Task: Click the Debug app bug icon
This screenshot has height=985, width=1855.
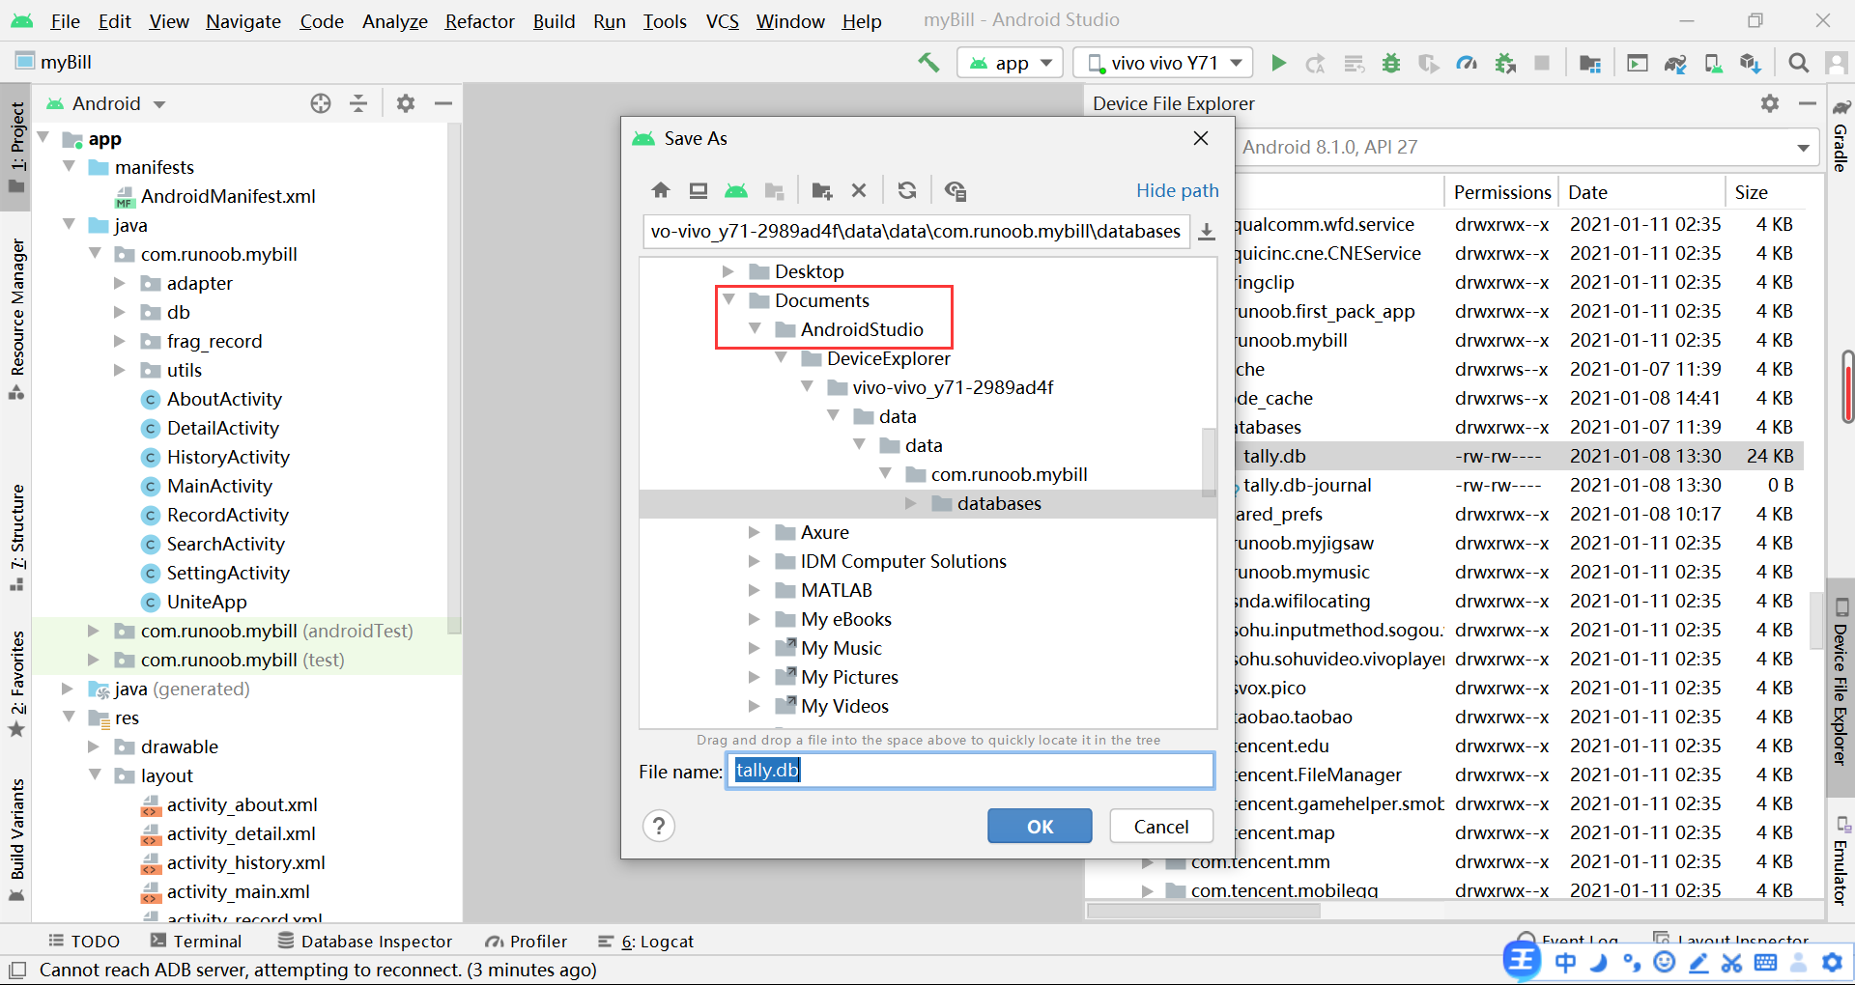Action: (1391, 63)
